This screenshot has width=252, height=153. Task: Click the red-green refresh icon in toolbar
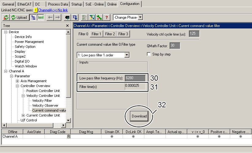click(6, 17)
